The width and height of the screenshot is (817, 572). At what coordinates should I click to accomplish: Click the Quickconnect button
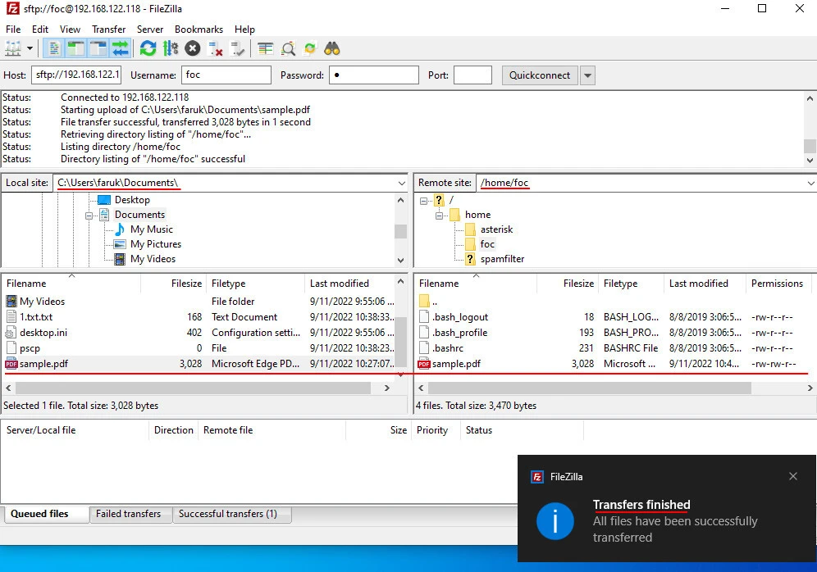pyautogui.click(x=539, y=75)
